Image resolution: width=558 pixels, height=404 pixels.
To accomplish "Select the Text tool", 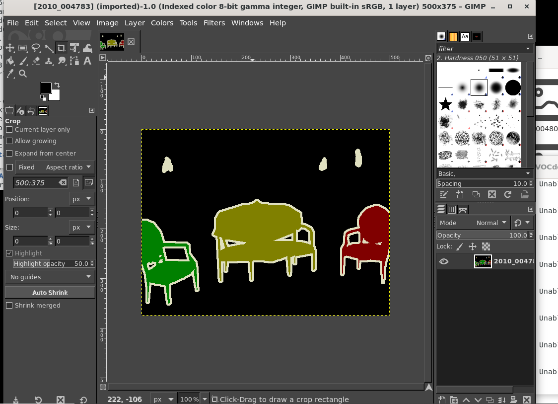I will [87, 61].
